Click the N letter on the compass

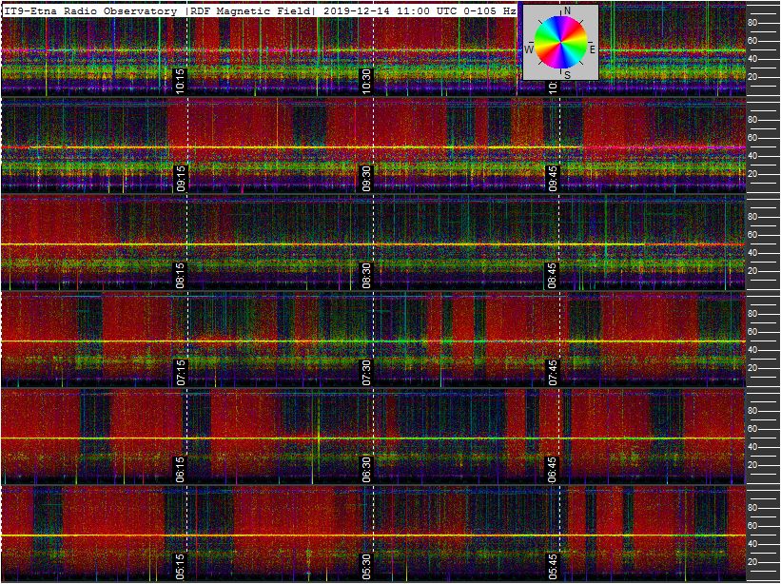(567, 11)
